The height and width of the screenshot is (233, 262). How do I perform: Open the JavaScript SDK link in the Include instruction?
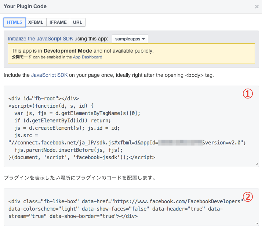[49, 75]
